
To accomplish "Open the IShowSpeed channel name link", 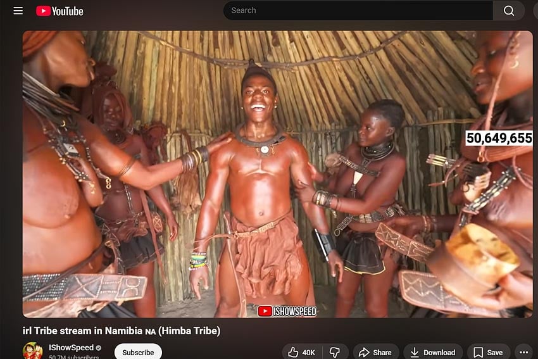I will coord(71,348).
